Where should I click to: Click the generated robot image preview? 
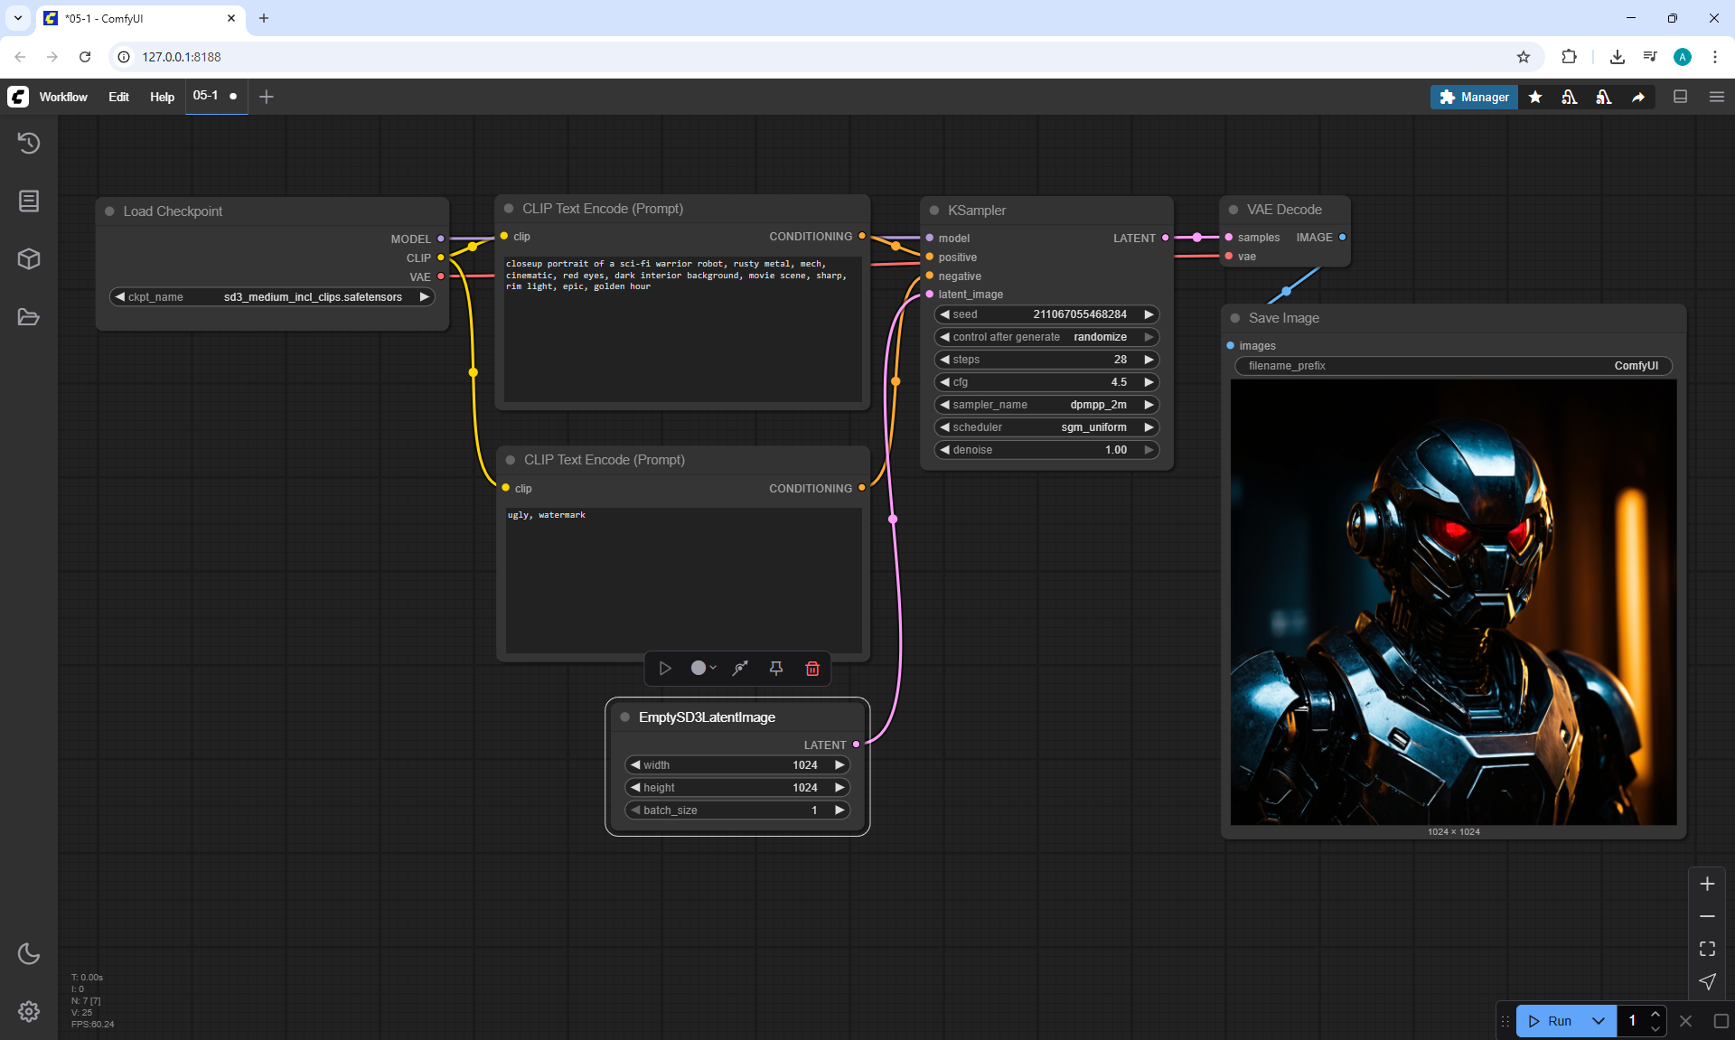pos(1453,602)
